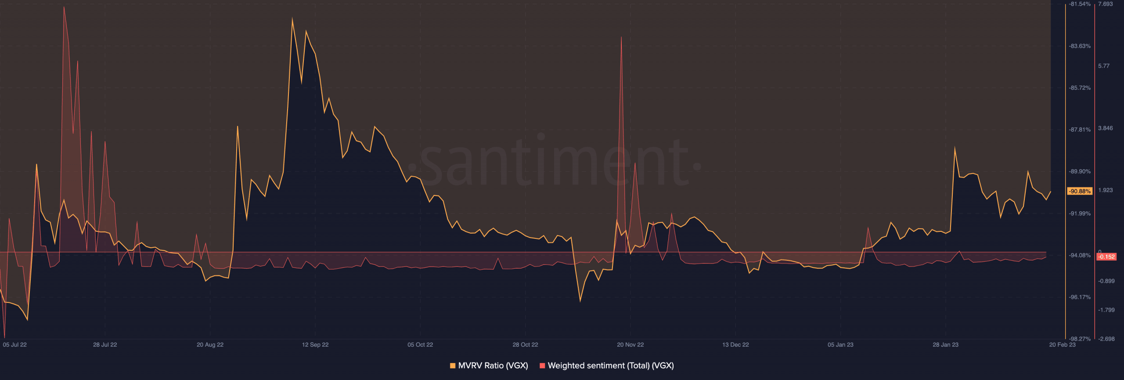Click the red -0.152 current value badge
The width and height of the screenshot is (1124, 380).
pos(1106,257)
